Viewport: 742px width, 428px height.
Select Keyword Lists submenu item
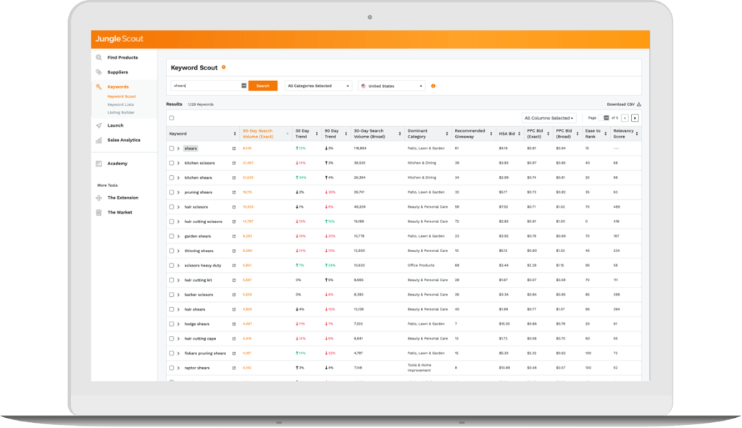pyautogui.click(x=121, y=104)
